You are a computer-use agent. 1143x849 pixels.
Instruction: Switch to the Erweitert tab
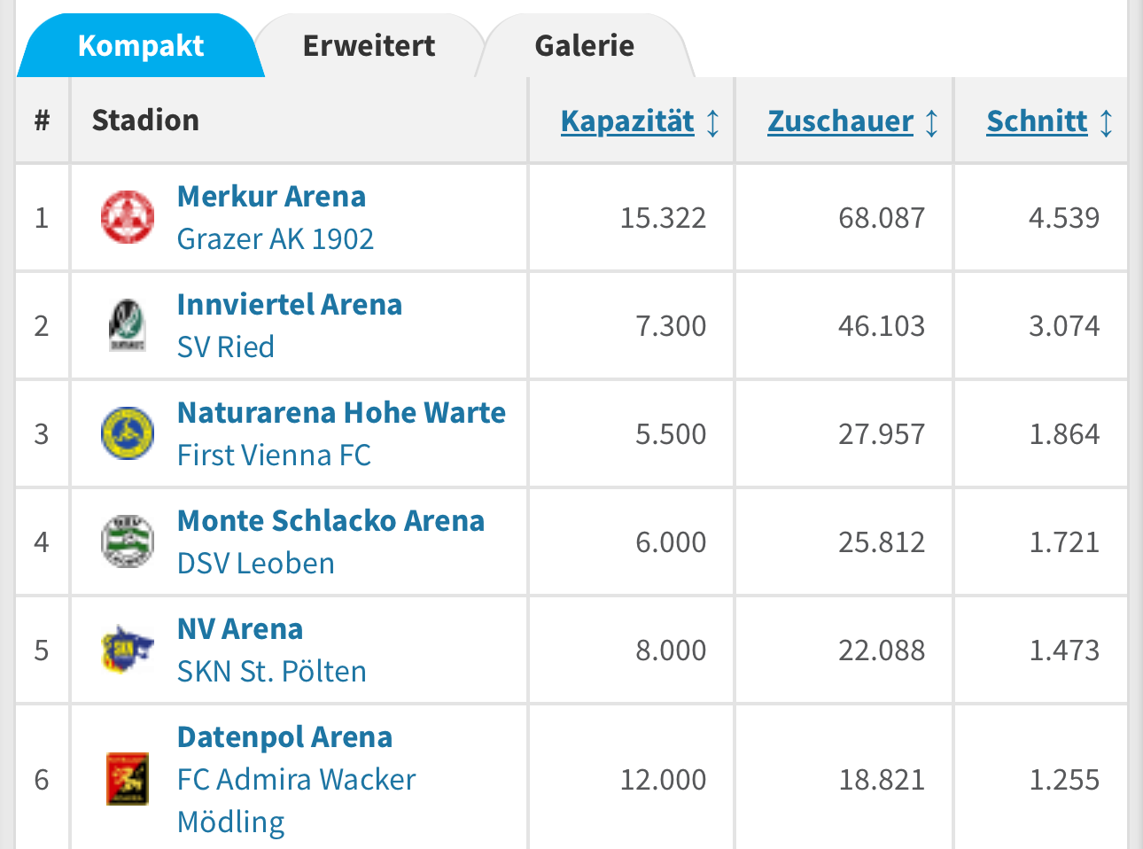369,46
